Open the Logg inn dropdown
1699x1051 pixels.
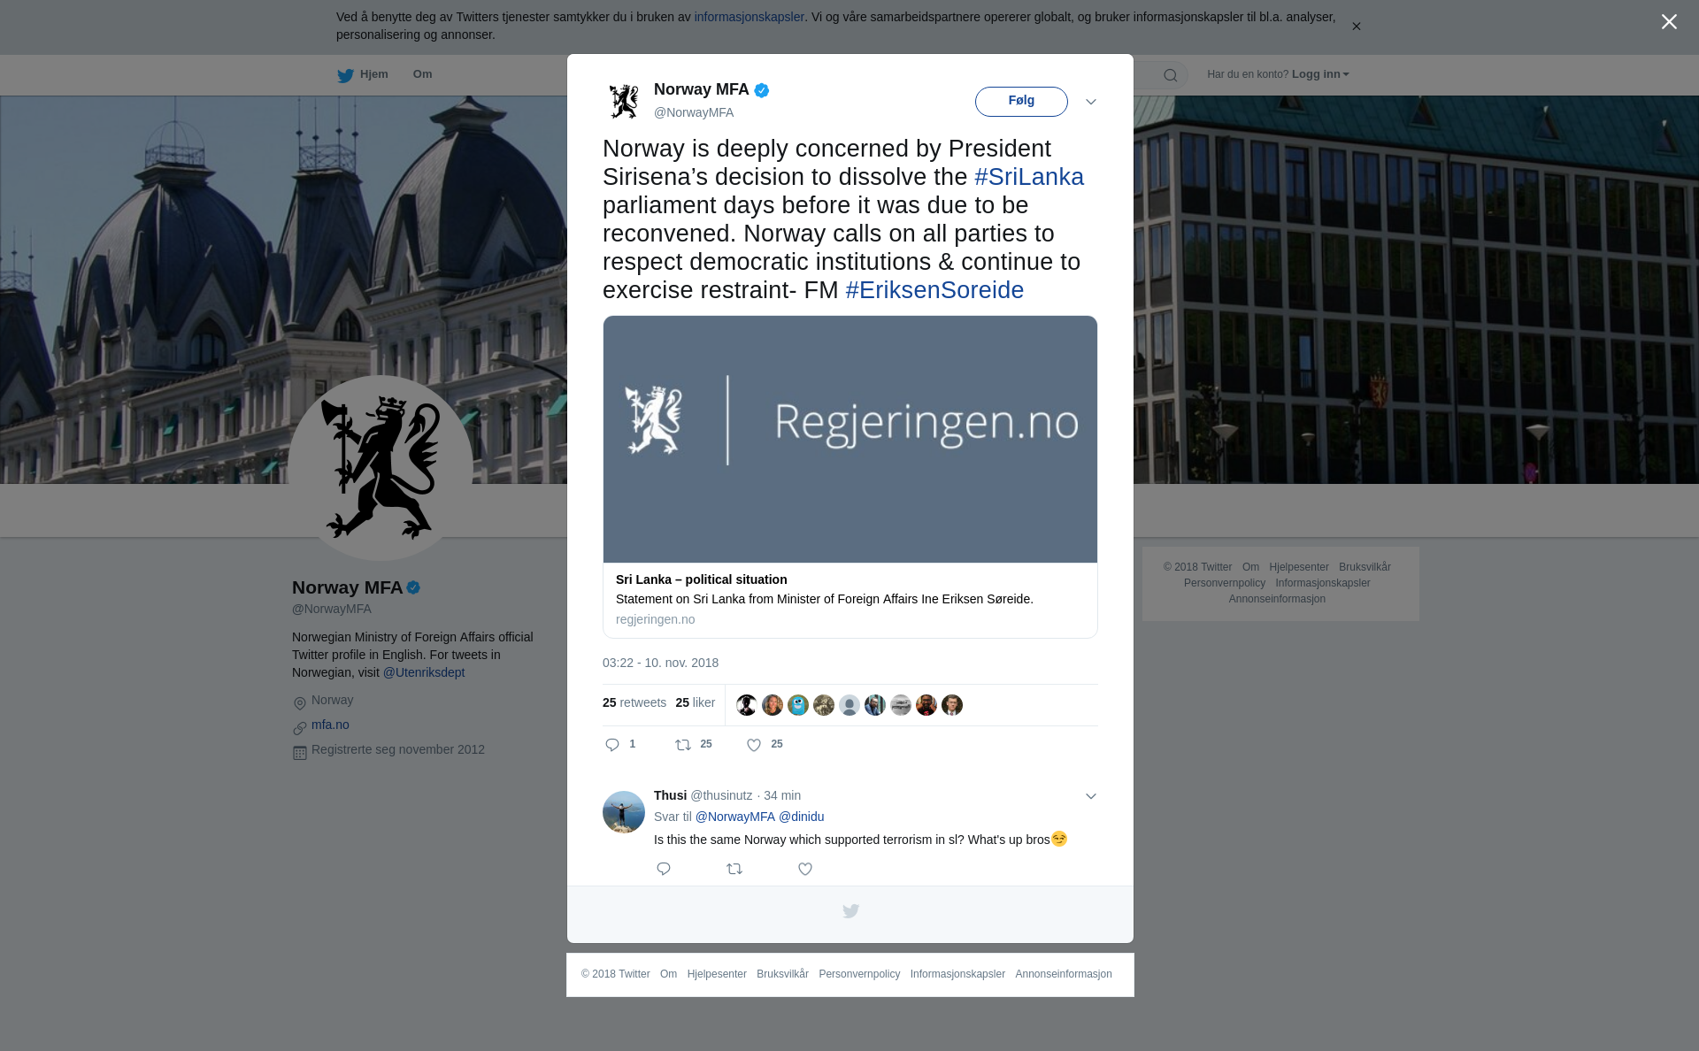1320,74
